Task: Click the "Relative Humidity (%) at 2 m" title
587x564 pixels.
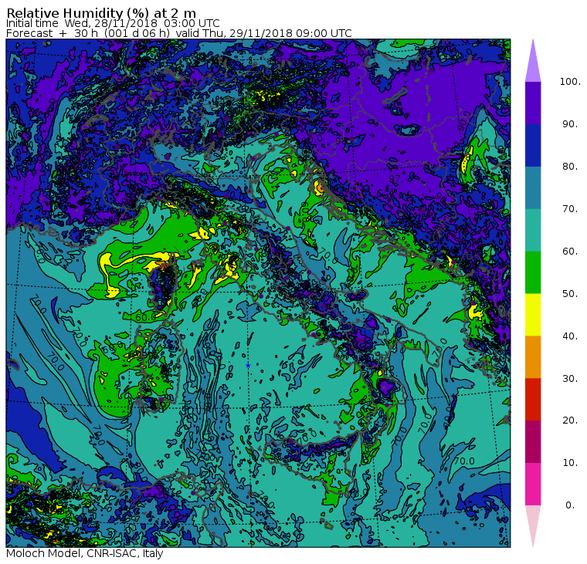Action: pos(101,13)
